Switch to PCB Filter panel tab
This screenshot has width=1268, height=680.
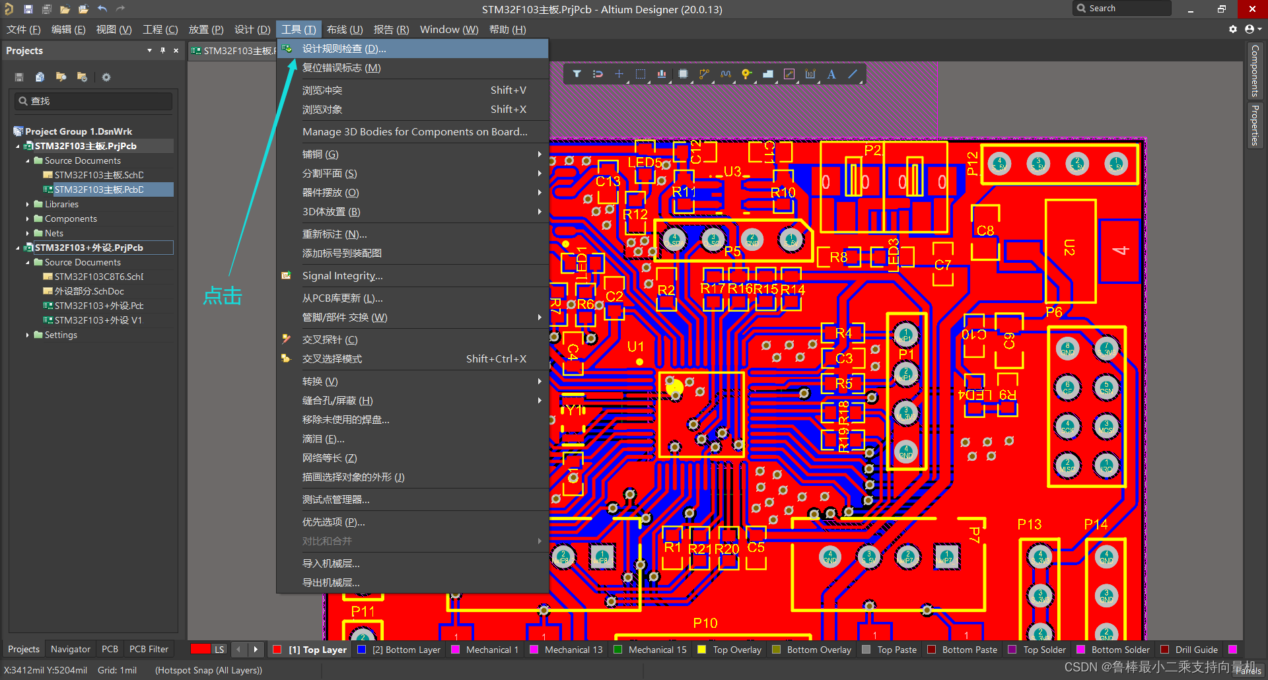[x=149, y=650]
